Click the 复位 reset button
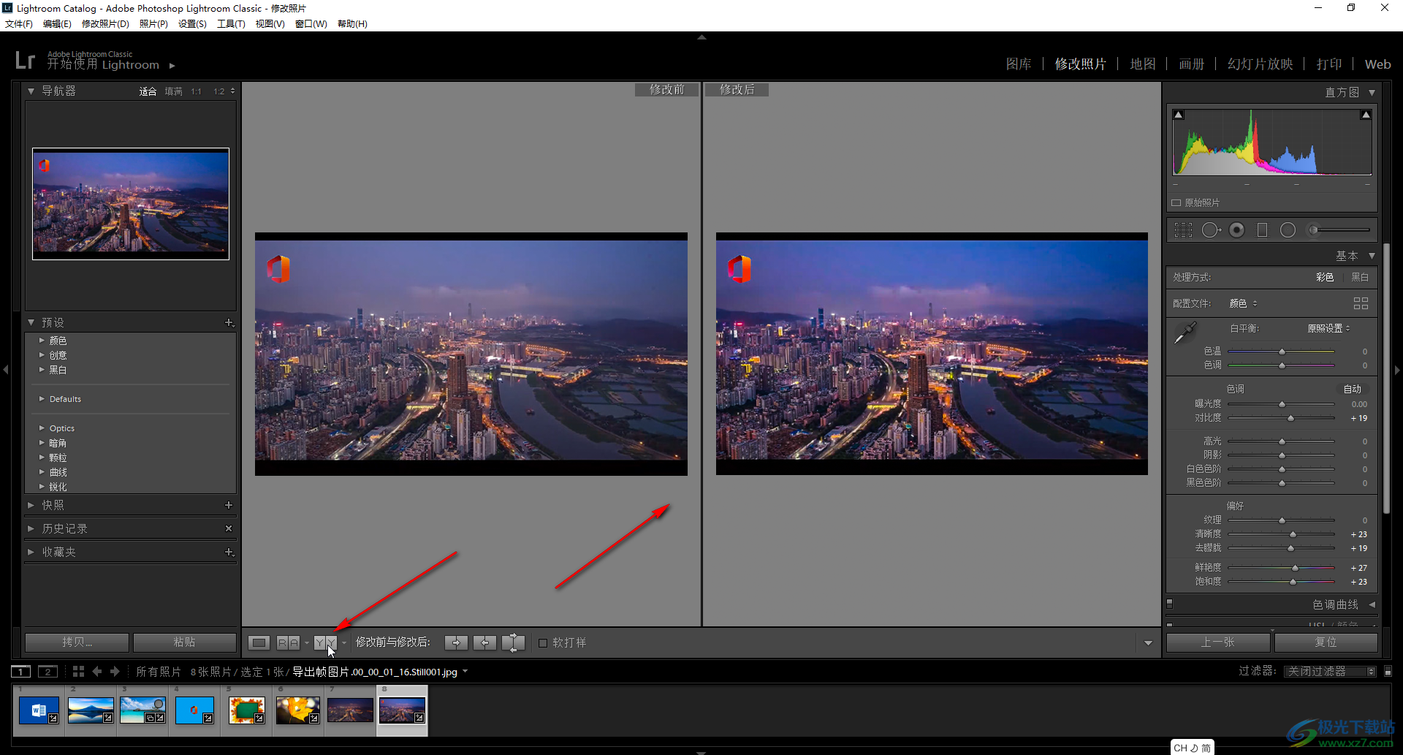This screenshot has width=1403, height=755. pyautogui.click(x=1326, y=642)
